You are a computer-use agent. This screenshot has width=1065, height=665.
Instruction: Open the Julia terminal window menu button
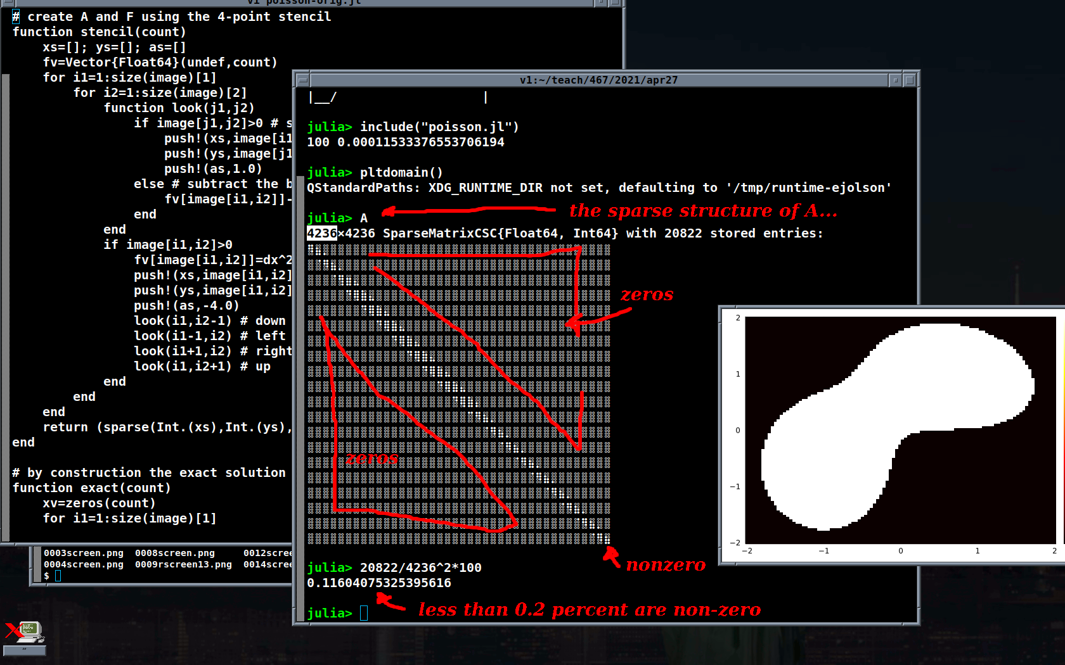coord(302,80)
